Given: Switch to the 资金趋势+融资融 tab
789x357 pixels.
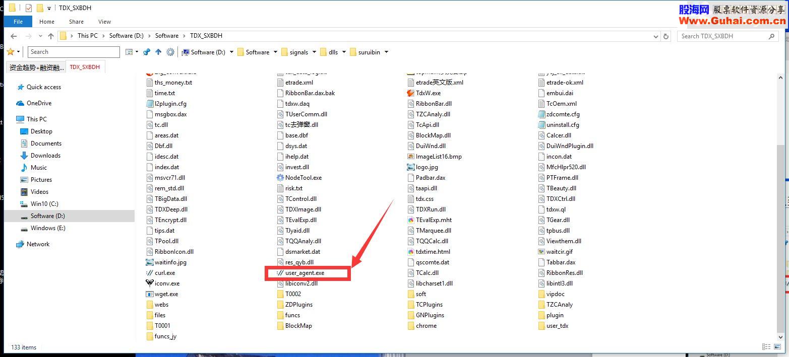Looking at the screenshot, I should 36,67.
